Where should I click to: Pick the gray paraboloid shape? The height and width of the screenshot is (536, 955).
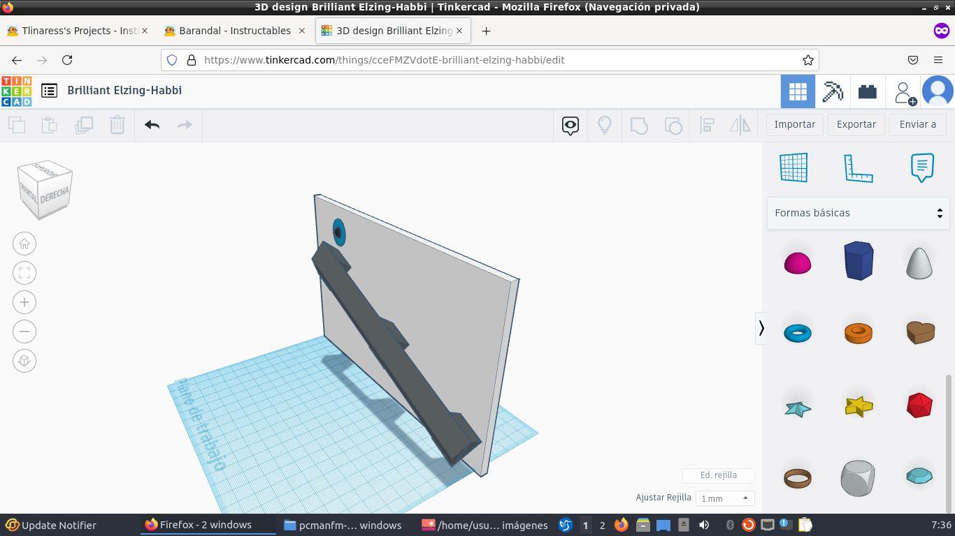point(919,262)
